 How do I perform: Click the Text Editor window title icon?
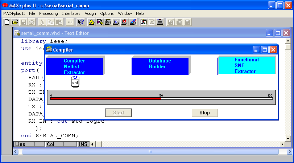click(17, 33)
